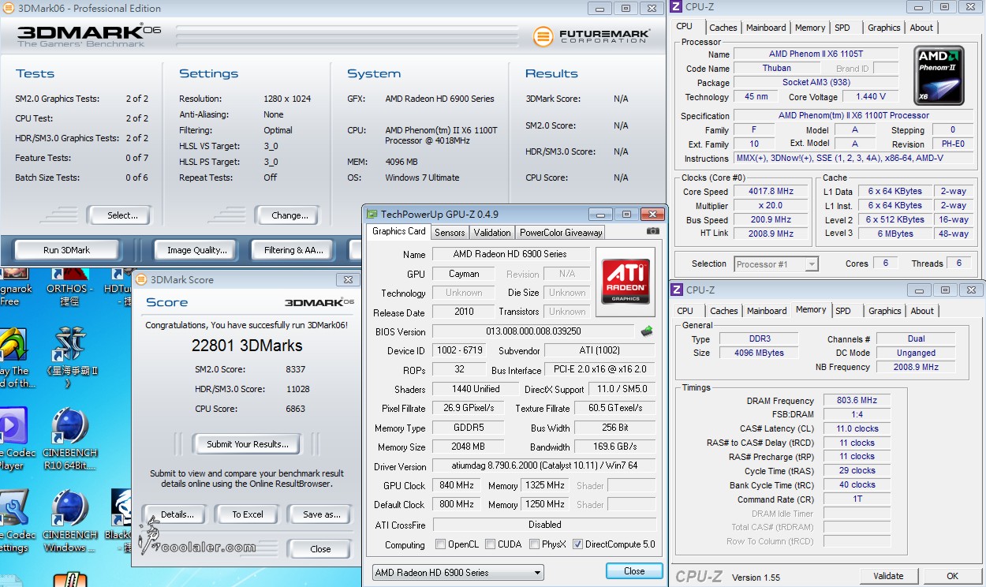Click the AMD Phenom II X6 logo in CPU-Z
986x587 pixels.
(939, 76)
